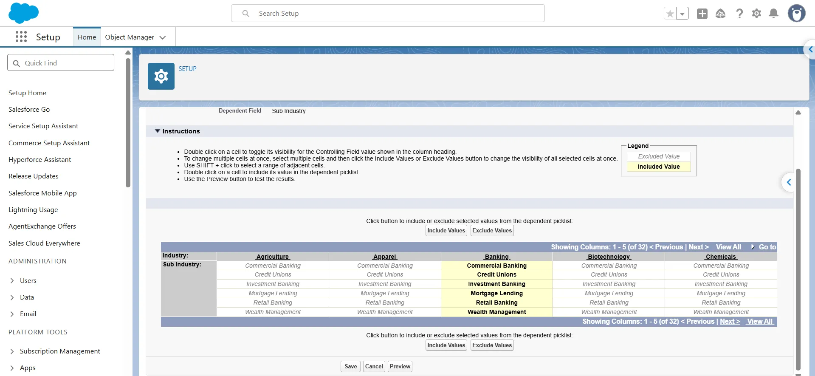Click the top Include Values button

[x=446, y=231]
